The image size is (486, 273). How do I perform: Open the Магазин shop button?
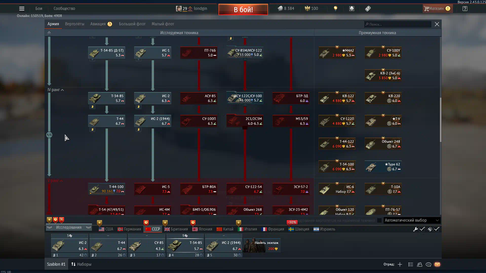coord(438,9)
